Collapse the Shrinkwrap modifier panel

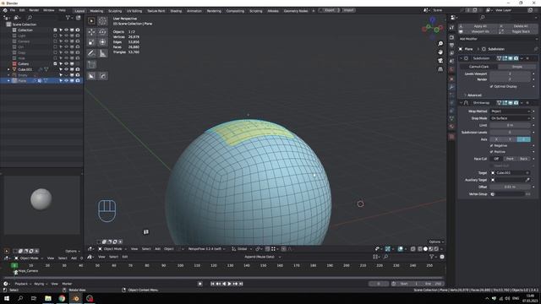(x=462, y=103)
